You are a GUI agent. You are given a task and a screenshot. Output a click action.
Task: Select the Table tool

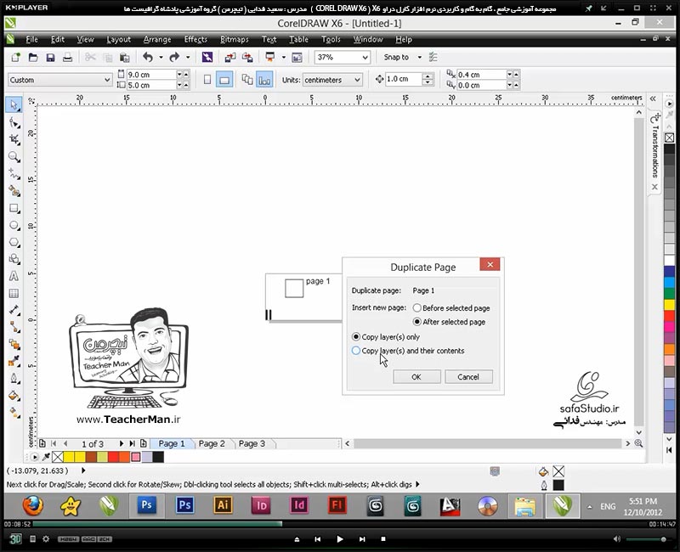coord(14,293)
